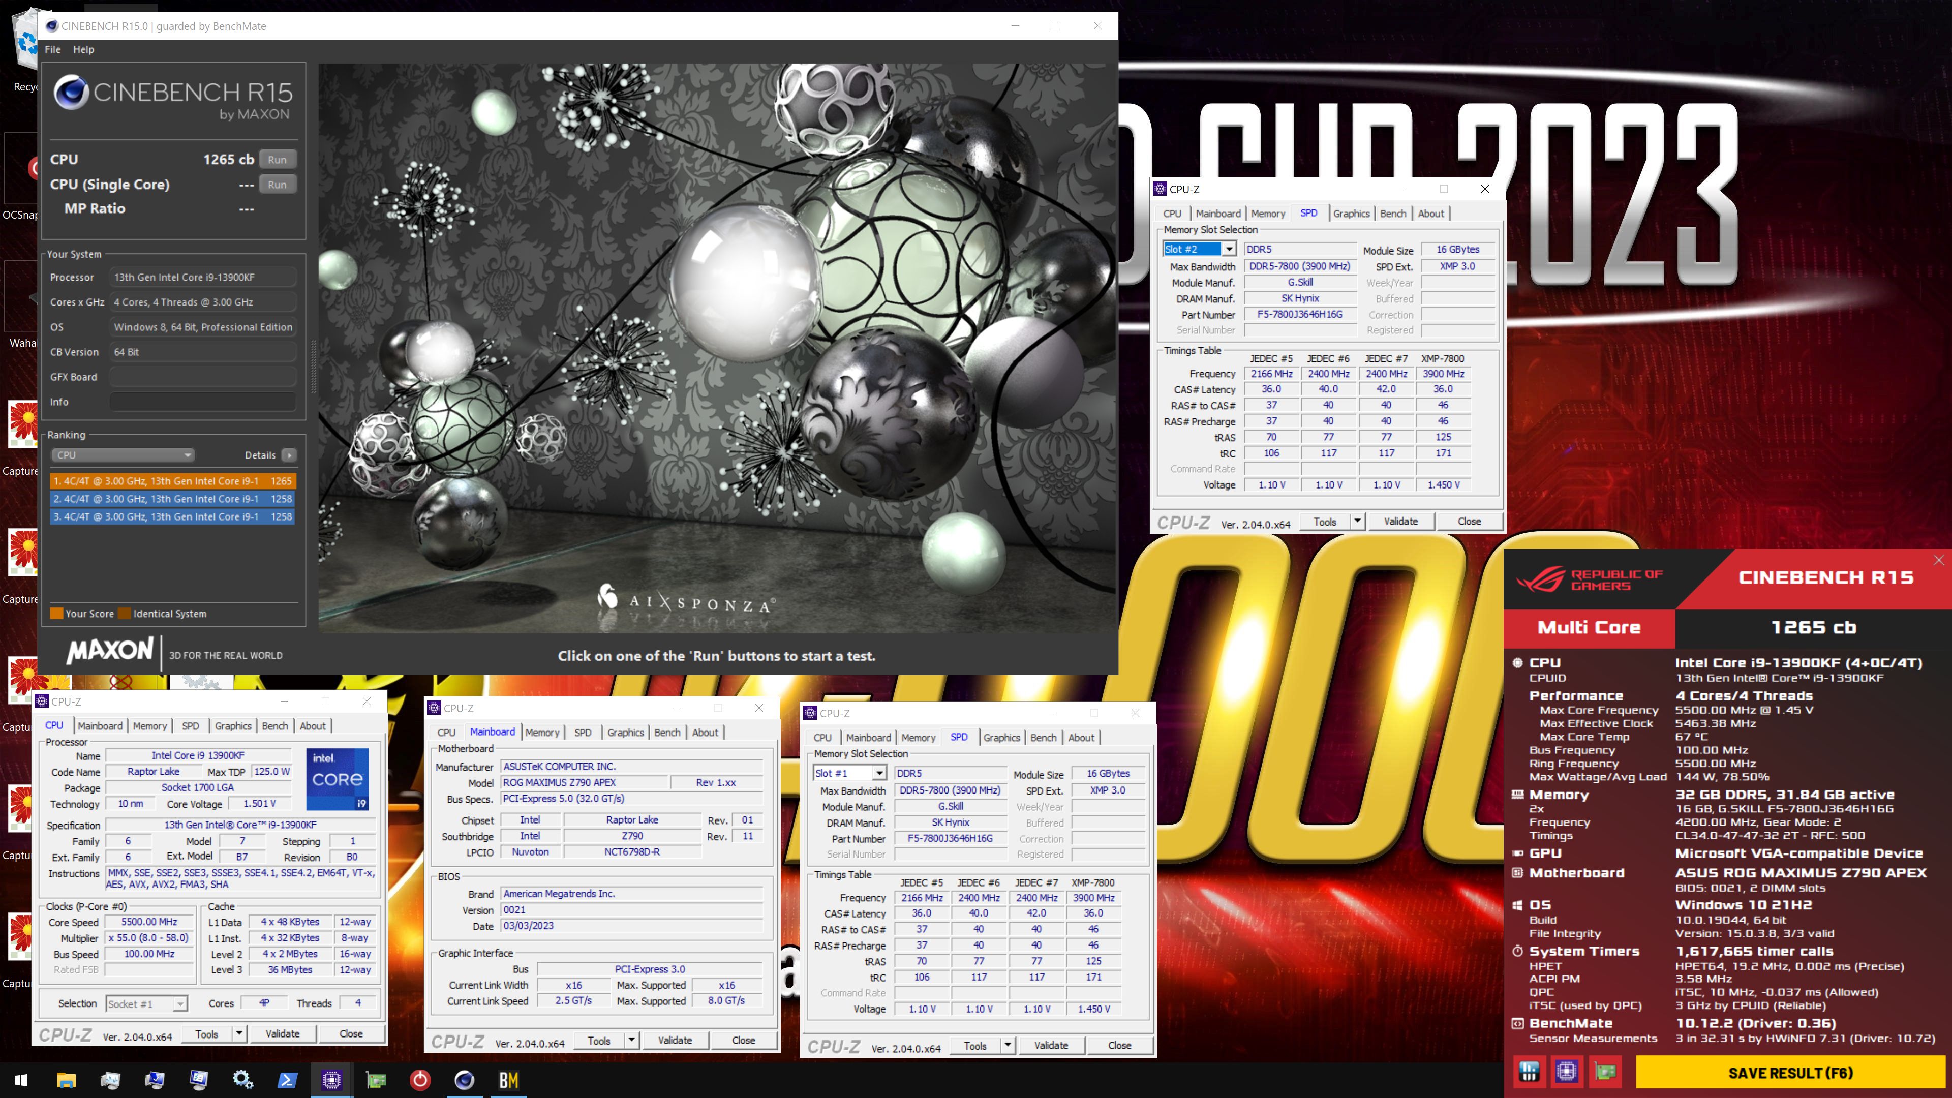Open About tab in Slot #1 CPU-Z window
This screenshot has height=1098, width=1952.
pos(1081,738)
